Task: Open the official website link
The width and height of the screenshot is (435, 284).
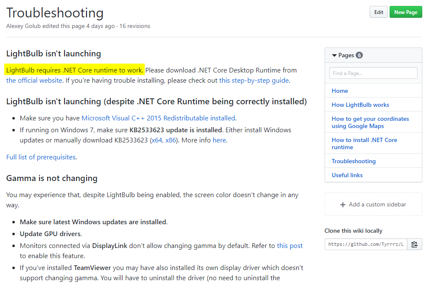Action: pyautogui.click(x=34, y=81)
